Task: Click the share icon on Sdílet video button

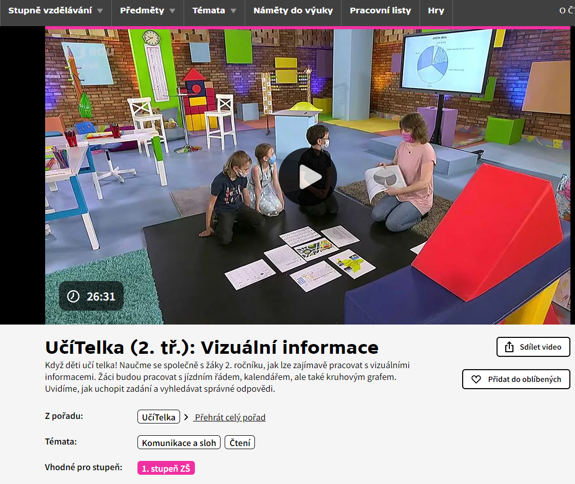Action: tap(510, 347)
